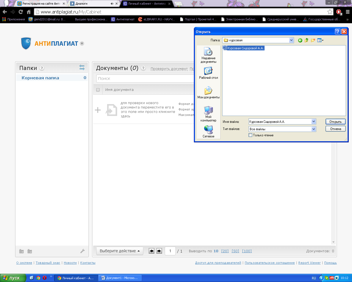352x282 pixels.
Task: Select the file Курсовая Сидоровой А.А.
Action: (x=244, y=48)
